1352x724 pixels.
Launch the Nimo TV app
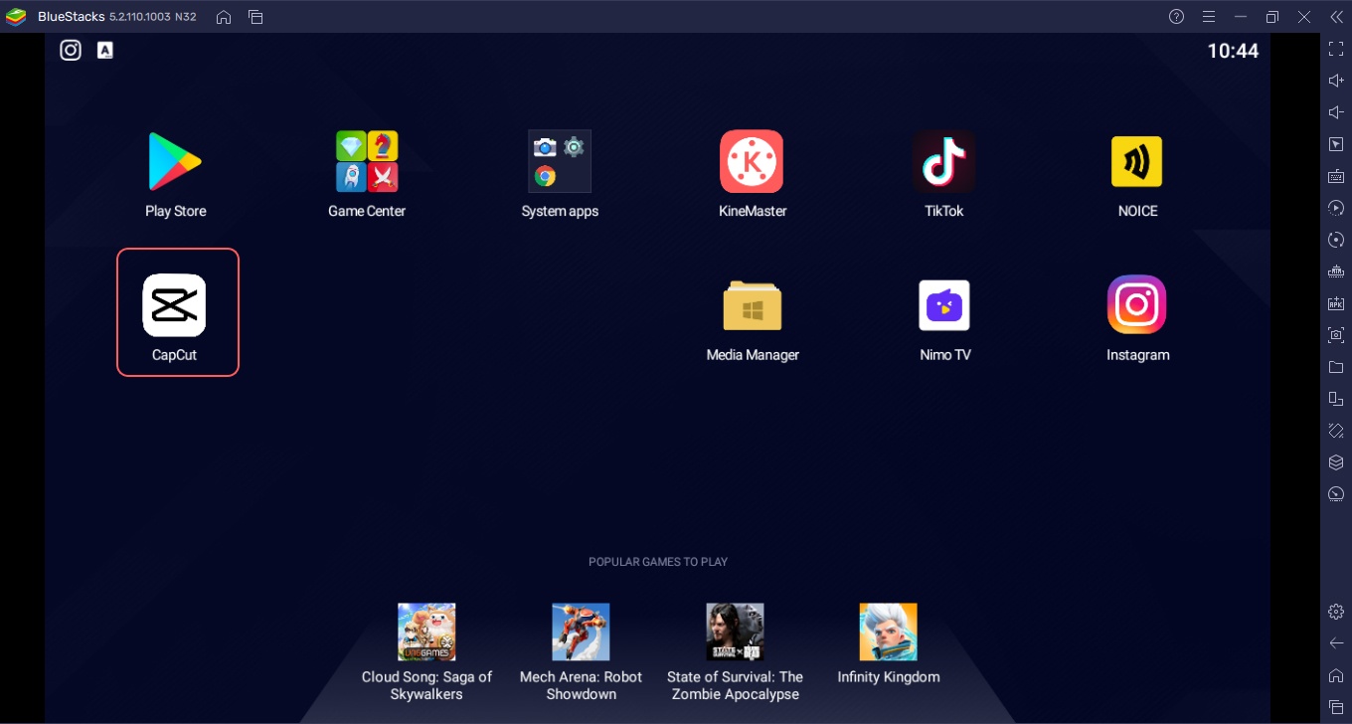click(944, 305)
